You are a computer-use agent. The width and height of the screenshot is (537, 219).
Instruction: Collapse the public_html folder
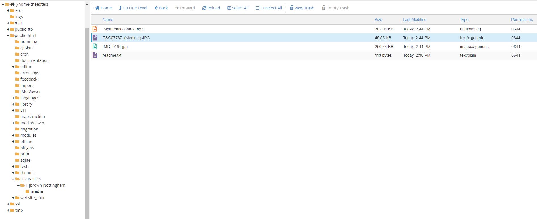coord(8,35)
